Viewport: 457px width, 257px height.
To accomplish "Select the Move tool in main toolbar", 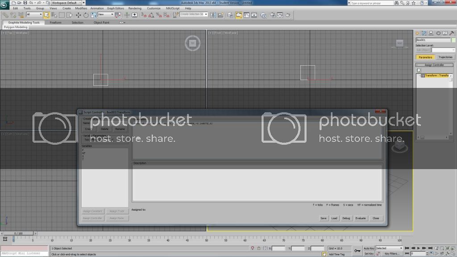I will (x=79, y=15).
